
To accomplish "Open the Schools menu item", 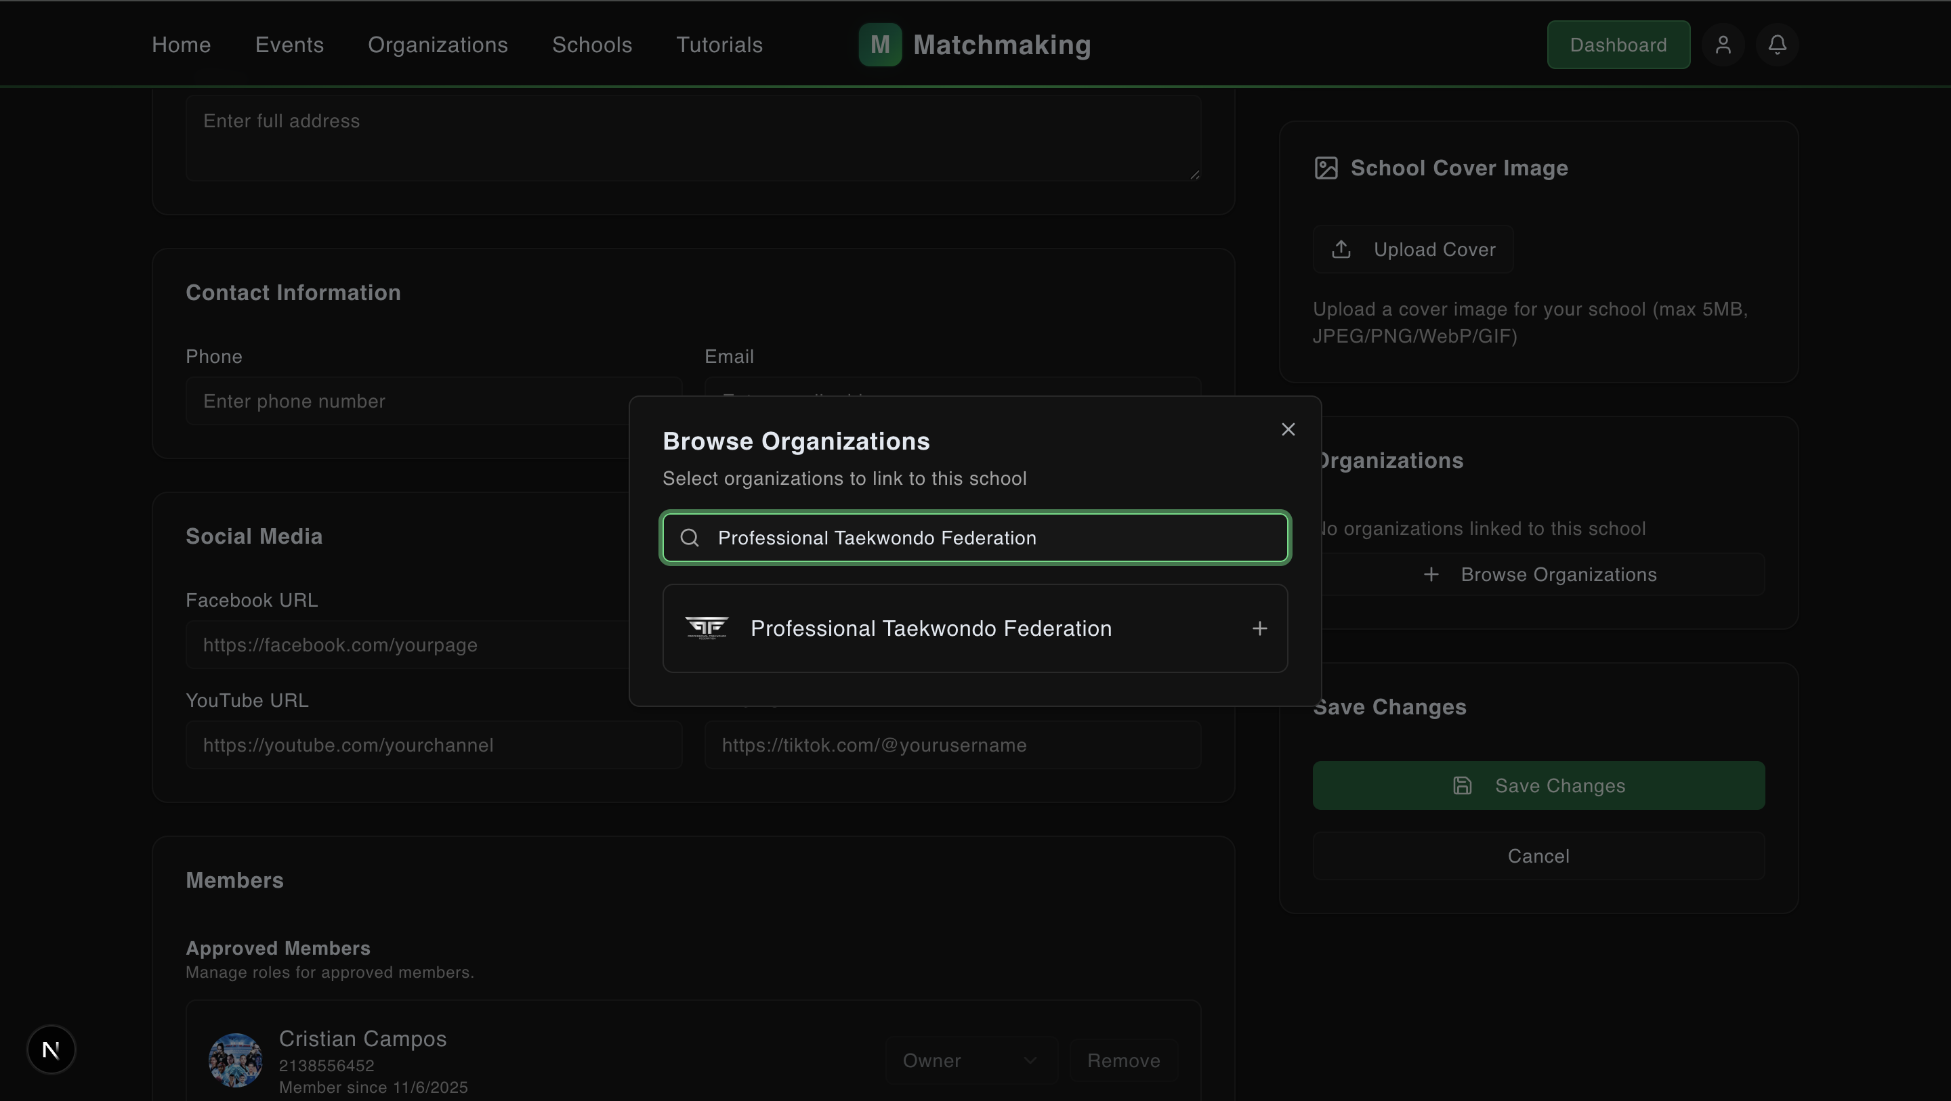I will (x=592, y=45).
